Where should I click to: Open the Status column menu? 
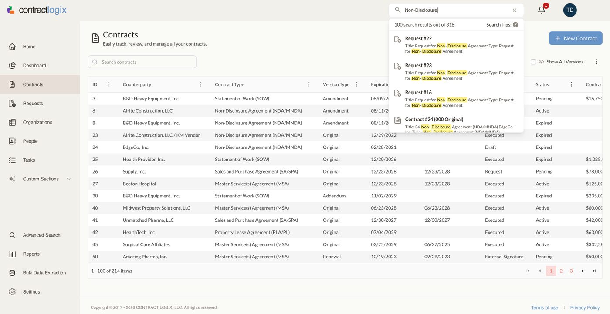click(571, 84)
